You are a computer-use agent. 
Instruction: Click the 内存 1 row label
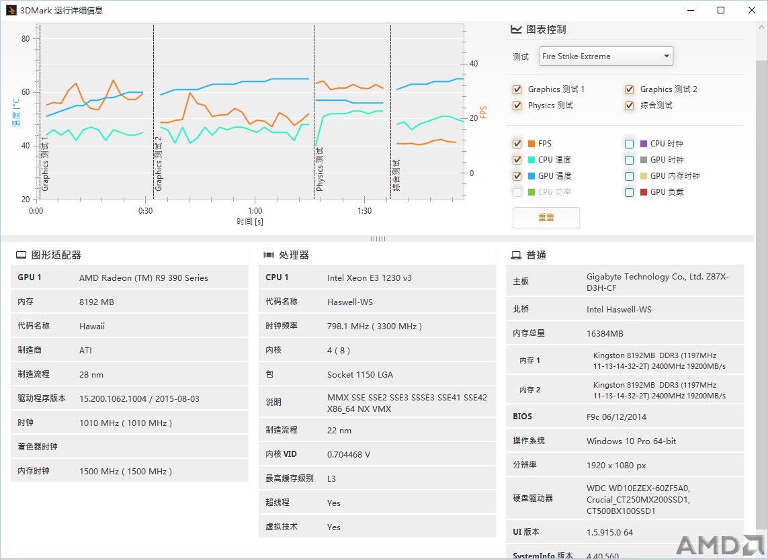click(530, 361)
